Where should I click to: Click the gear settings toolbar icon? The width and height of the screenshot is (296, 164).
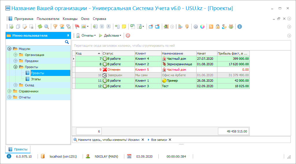[x=196, y=27]
